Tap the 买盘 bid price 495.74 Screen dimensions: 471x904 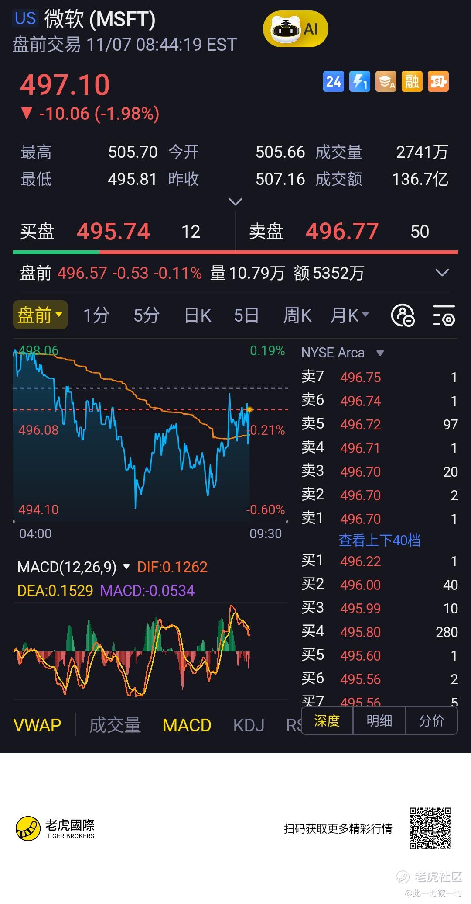pyautogui.click(x=113, y=231)
